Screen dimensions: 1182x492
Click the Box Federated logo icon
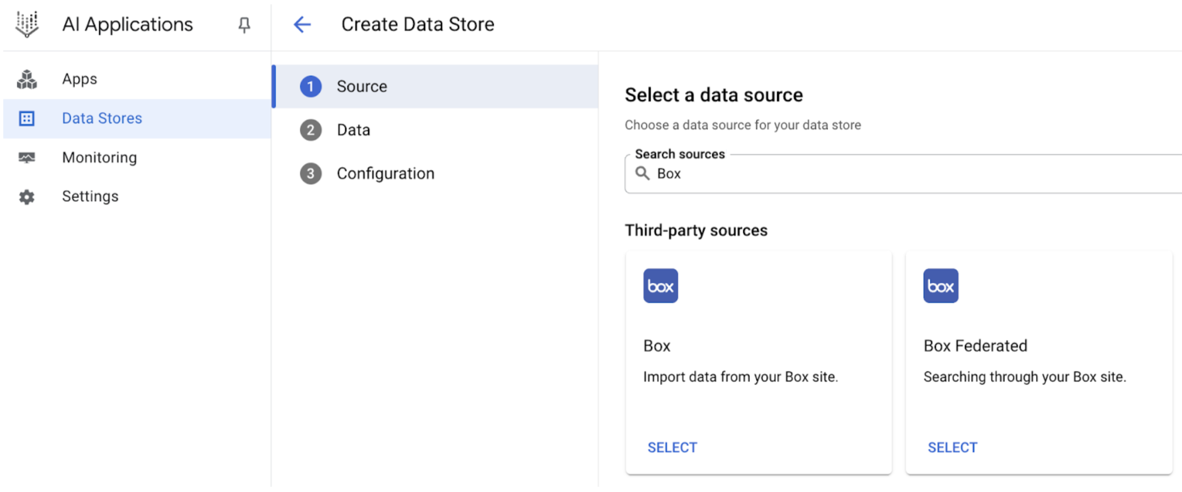(x=940, y=285)
